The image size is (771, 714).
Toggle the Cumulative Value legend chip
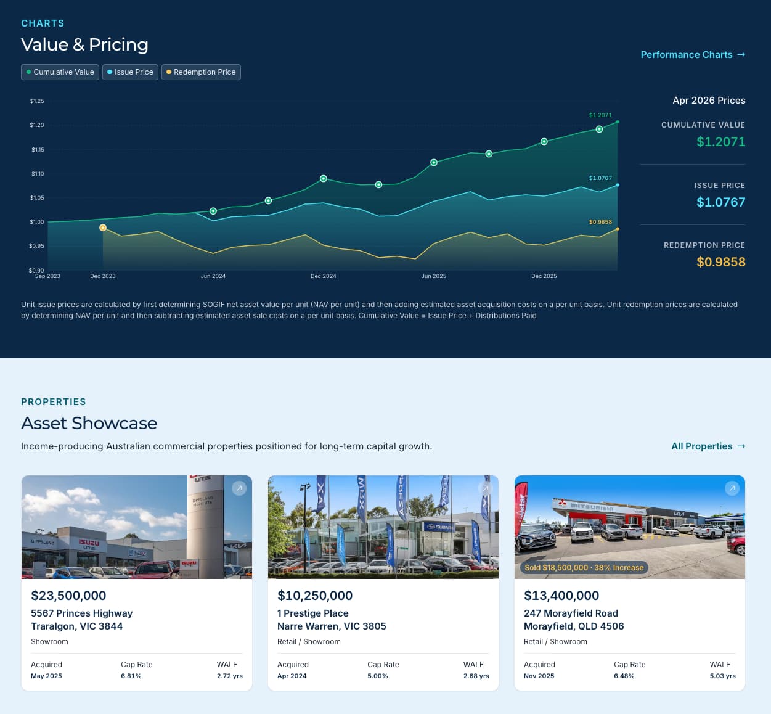(x=60, y=72)
